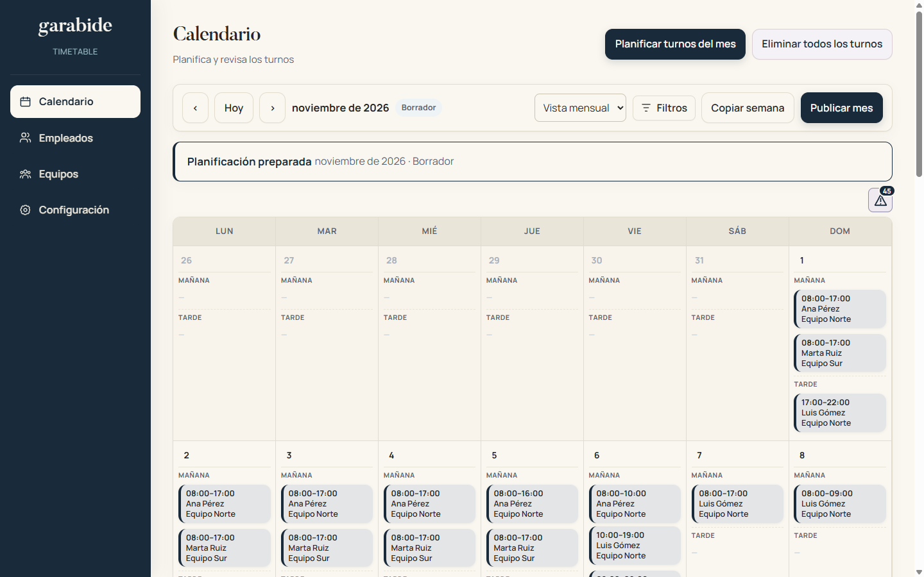Click the filter lines icon in Filtros
This screenshot has width=924, height=577.
point(646,108)
